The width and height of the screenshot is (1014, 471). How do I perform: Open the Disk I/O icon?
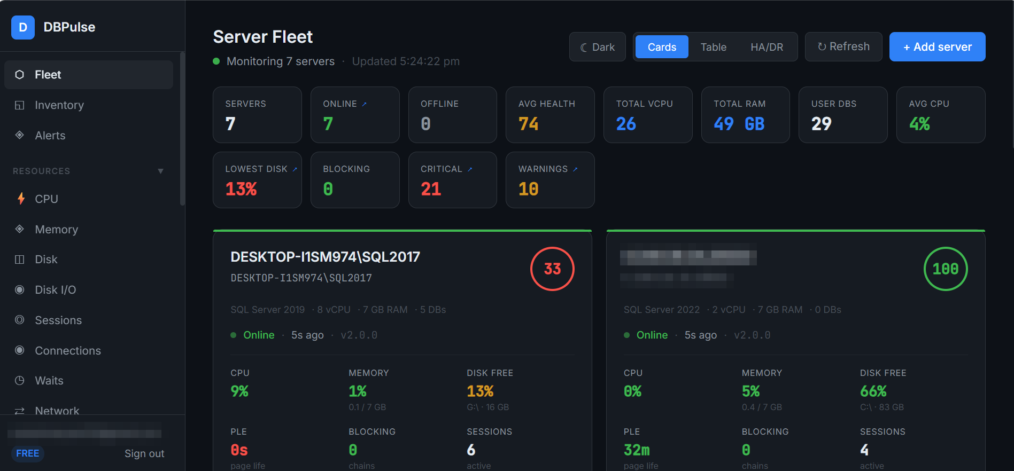[x=20, y=290]
